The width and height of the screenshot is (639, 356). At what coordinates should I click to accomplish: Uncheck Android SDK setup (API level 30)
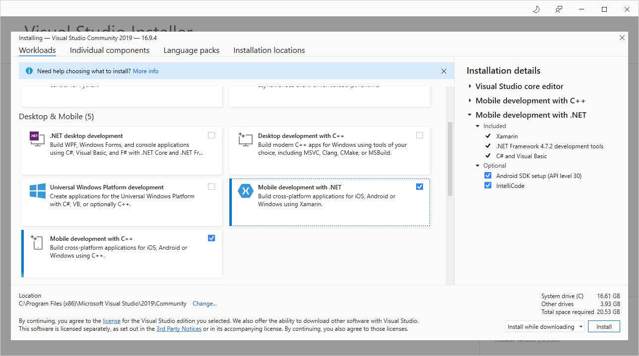[488, 175]
